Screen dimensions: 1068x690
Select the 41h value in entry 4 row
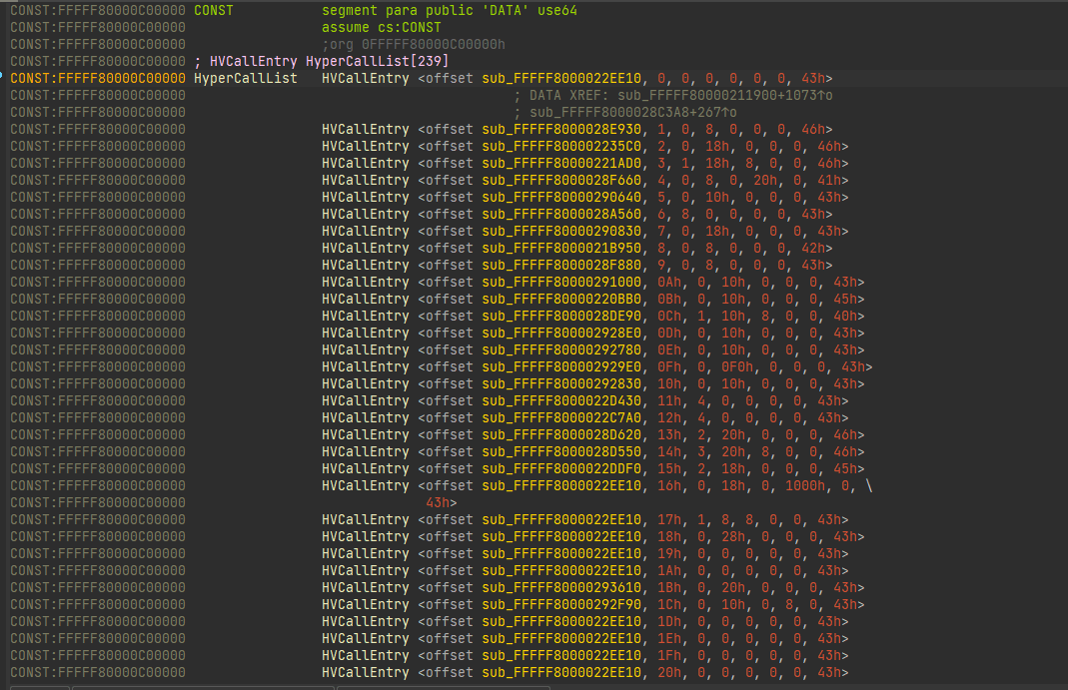[x=829, y=181]
